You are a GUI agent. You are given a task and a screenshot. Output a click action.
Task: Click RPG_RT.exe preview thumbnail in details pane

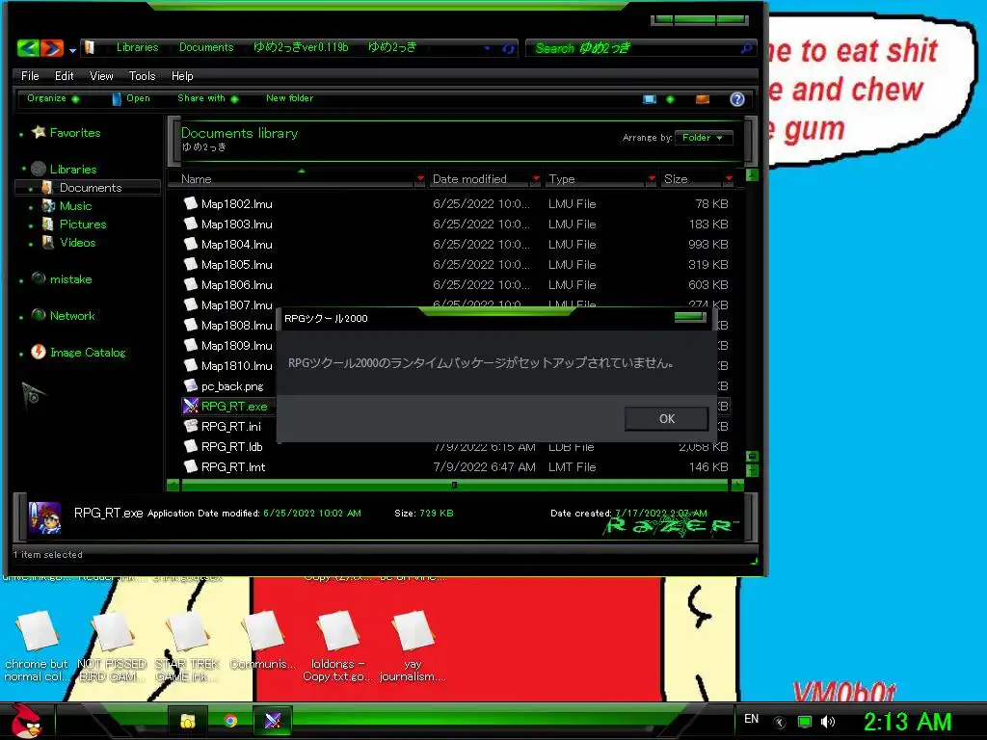[x=45, y=517]
